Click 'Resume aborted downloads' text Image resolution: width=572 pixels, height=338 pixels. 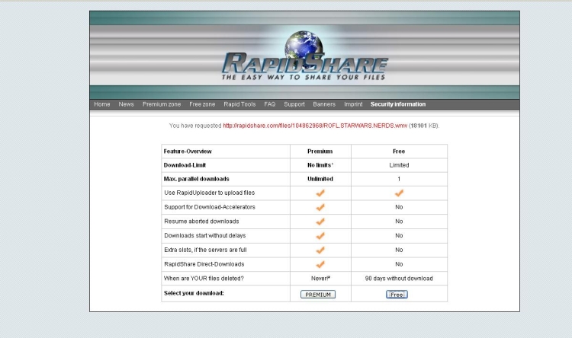coord(201,221)
